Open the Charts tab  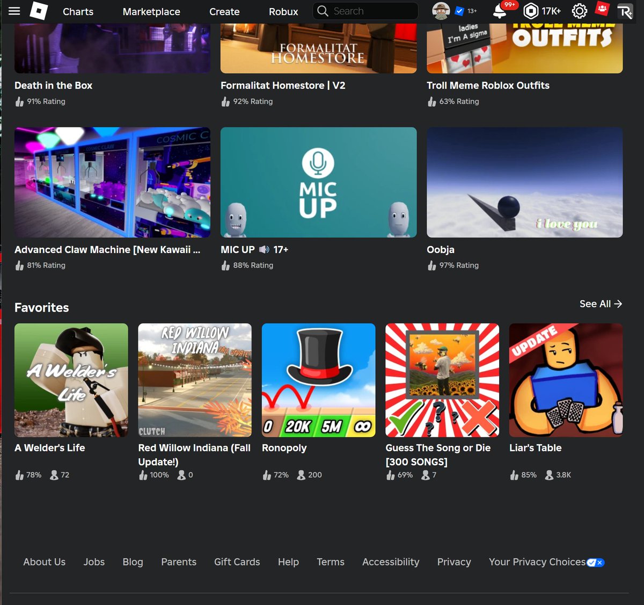pos(78,11)
